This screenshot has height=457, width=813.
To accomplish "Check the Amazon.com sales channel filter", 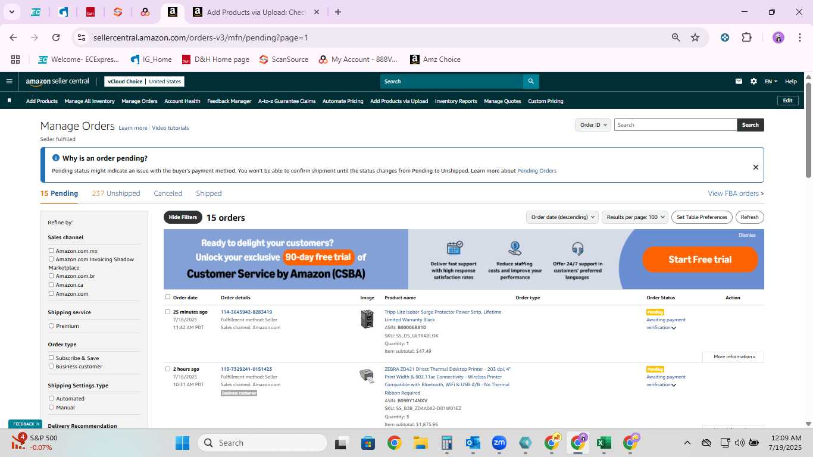I will 51,293.
